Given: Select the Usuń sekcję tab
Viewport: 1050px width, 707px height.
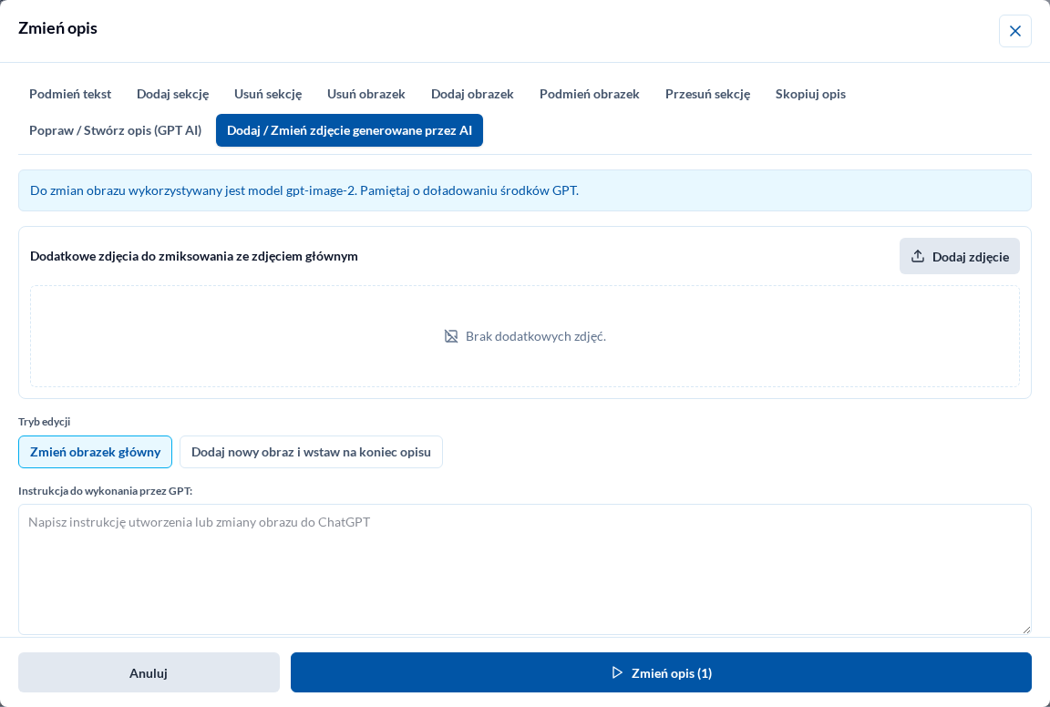Looking at the screenshot, I should click(268, 94).
